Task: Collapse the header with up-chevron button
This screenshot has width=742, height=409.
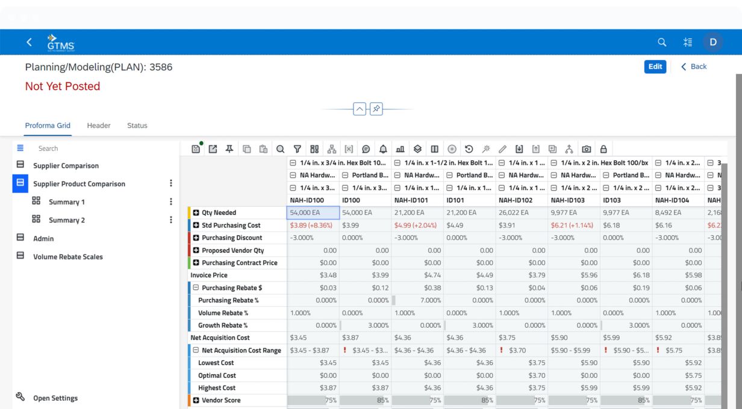Action: tap(360, 109)
